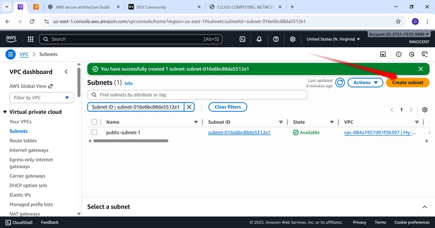Toggle the VPC side navigation hamburger
The height and width of the screenshot is (228, 435).
click(10, 54)
